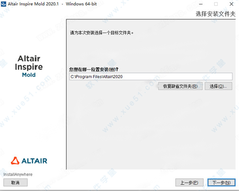The image size is (239, 191).
Task: Click the 您想在哪一位置安装(W)? label
Action: point(94,69)
